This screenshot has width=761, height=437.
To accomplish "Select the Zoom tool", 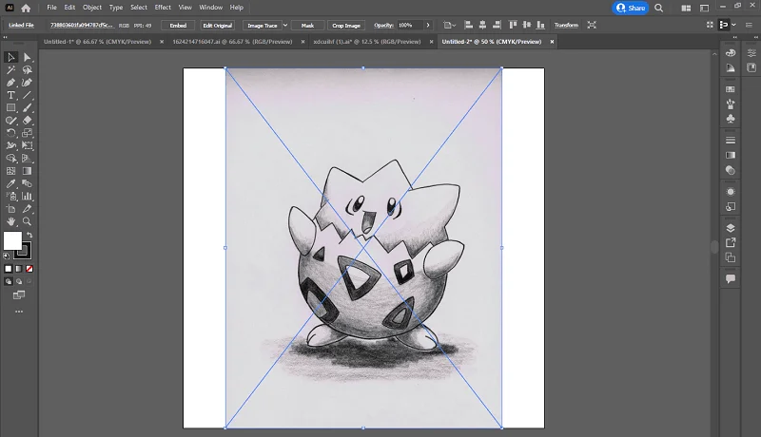I will (28, 221).
